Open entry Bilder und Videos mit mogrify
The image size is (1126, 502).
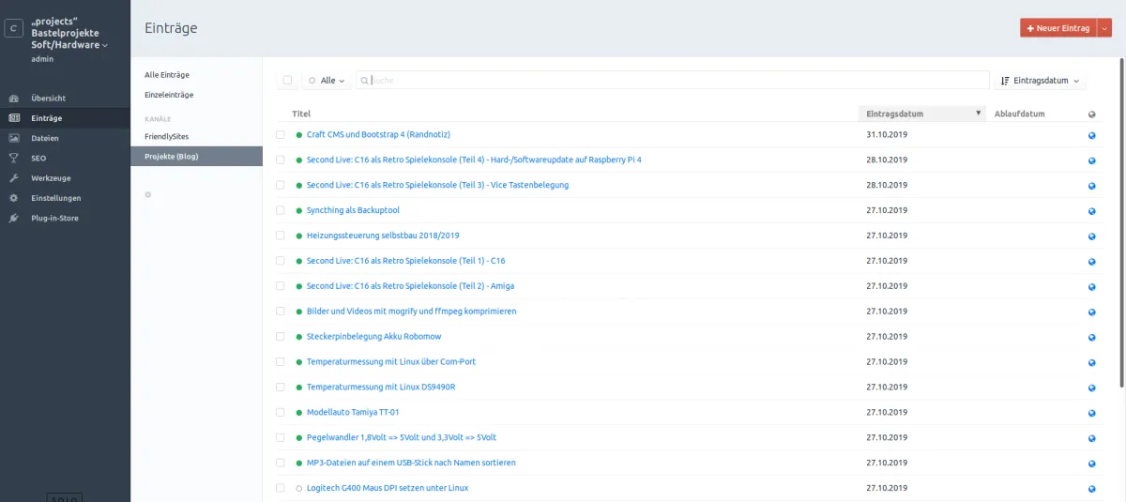tap(411, 311)
